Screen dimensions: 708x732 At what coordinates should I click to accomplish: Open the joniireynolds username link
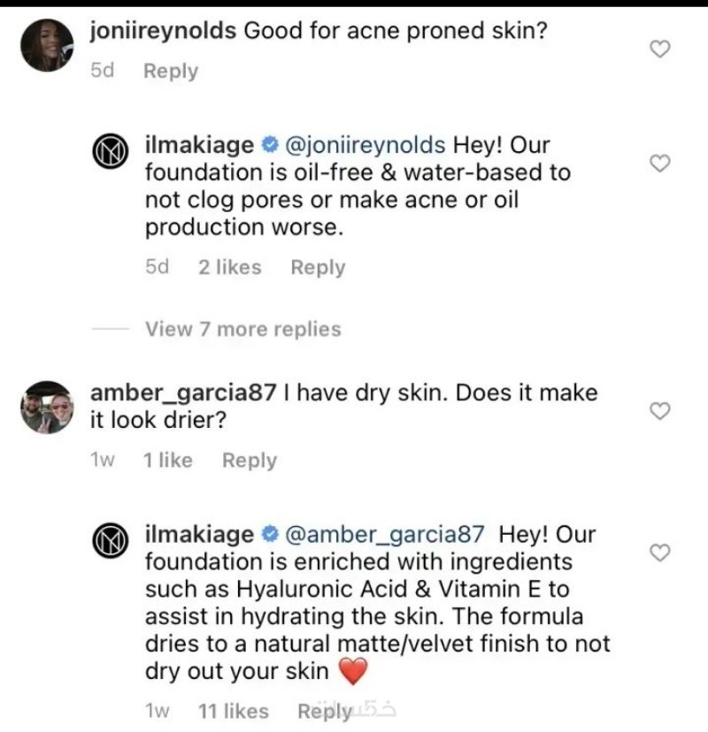pos(164,31)
